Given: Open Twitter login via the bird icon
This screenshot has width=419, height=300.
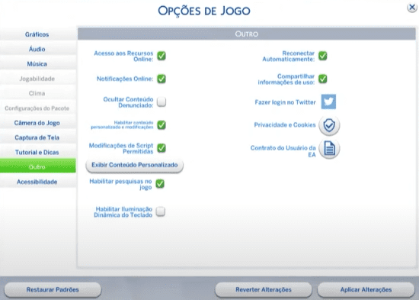Looking at the screenshot, I should [x=328, y=102].
